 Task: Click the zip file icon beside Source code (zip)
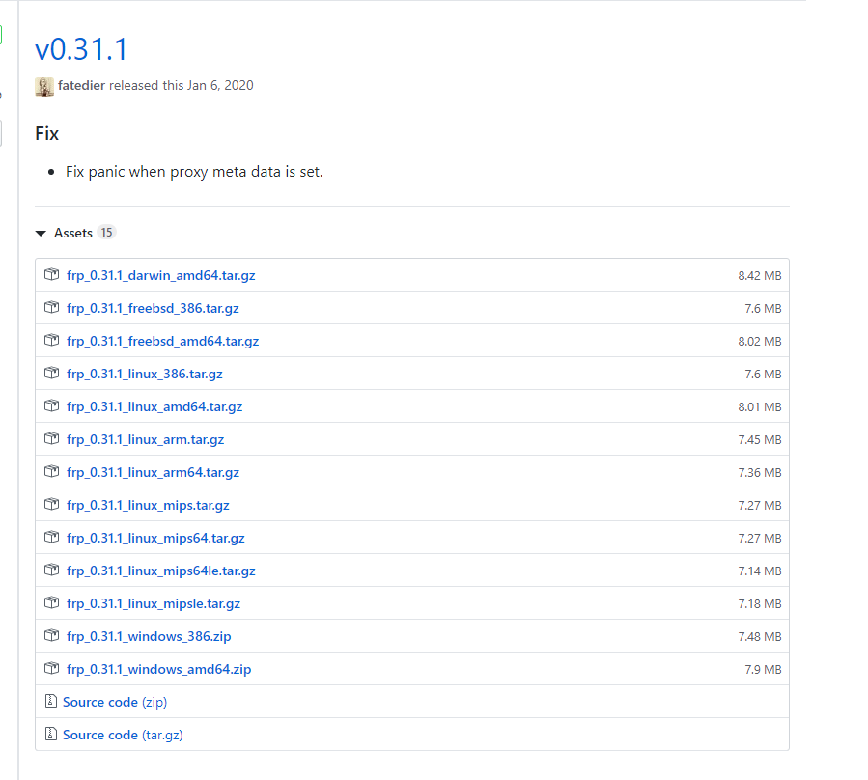51,702
